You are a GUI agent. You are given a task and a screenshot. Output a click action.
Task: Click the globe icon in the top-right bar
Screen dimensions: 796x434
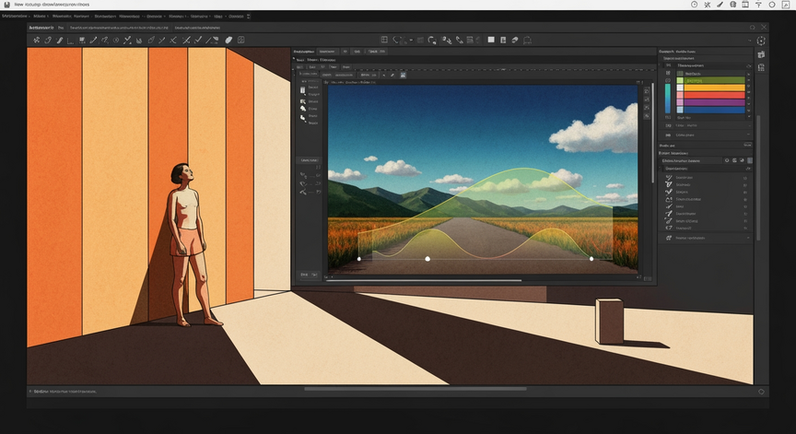(x=733, y=4)
